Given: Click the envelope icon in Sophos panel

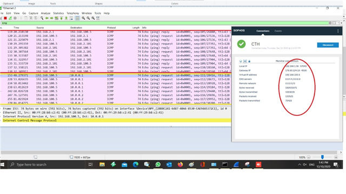Looking at the screenshot, I should coord(245,61).
